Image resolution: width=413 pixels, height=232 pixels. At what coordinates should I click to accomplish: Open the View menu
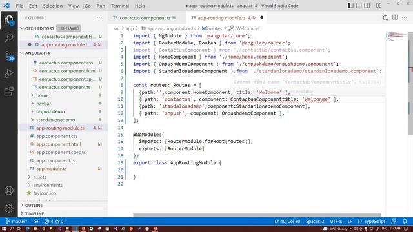pyautogui.click(x=73, y=6)
